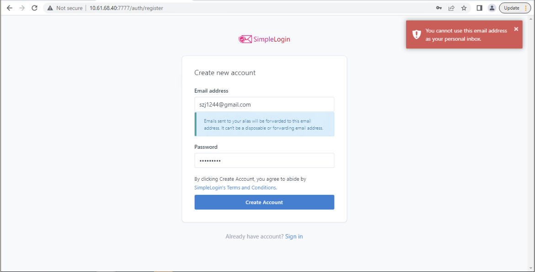Click the forward navigation arrow
The width and height of the screenshot is (535, 272).
coord(22,8)
